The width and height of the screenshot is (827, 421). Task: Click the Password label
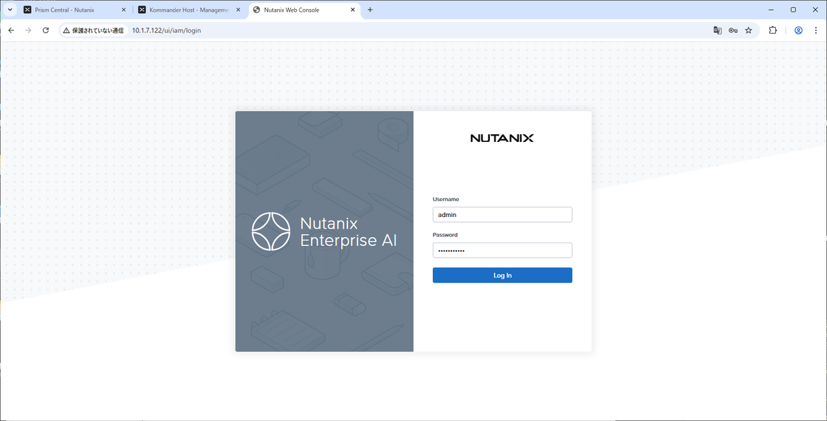[x=445, y=235]
